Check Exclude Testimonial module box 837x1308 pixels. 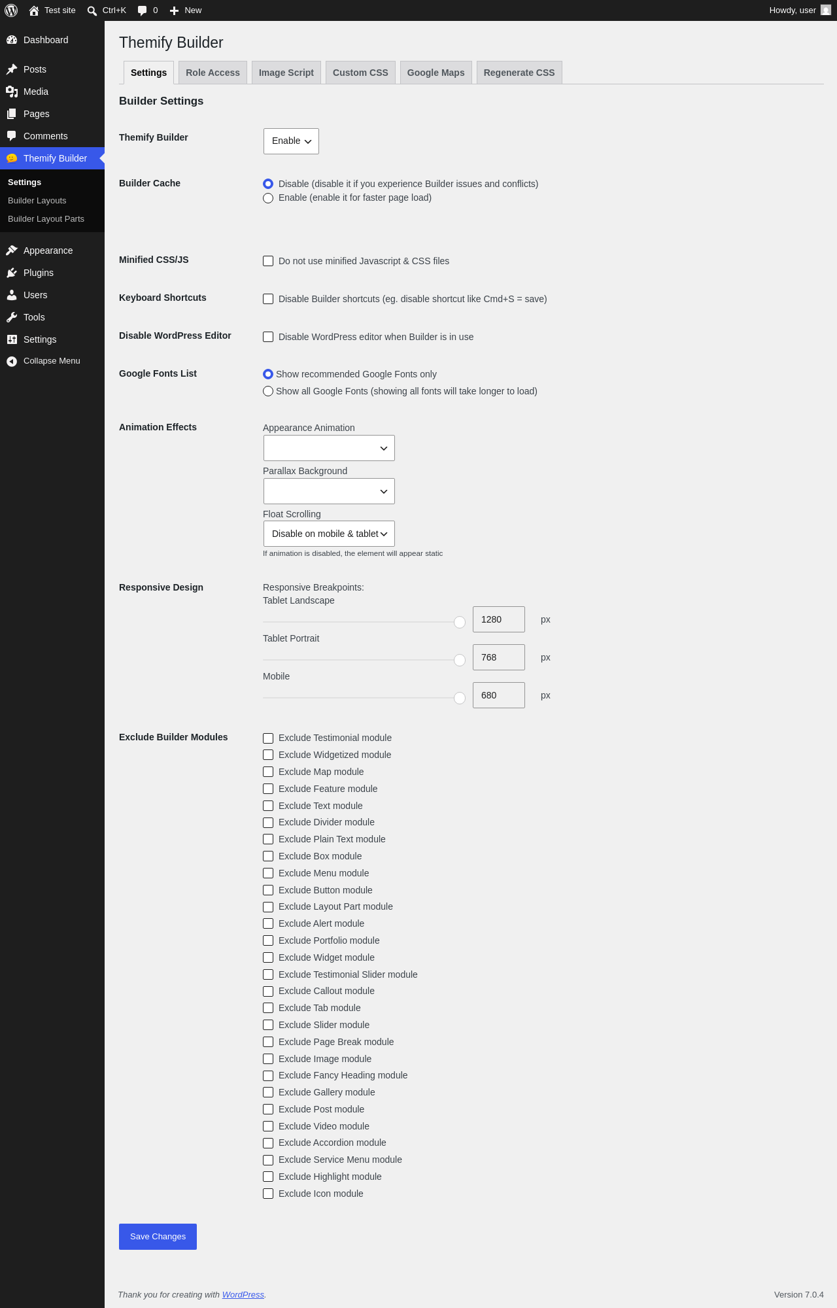tap(268, 738)
